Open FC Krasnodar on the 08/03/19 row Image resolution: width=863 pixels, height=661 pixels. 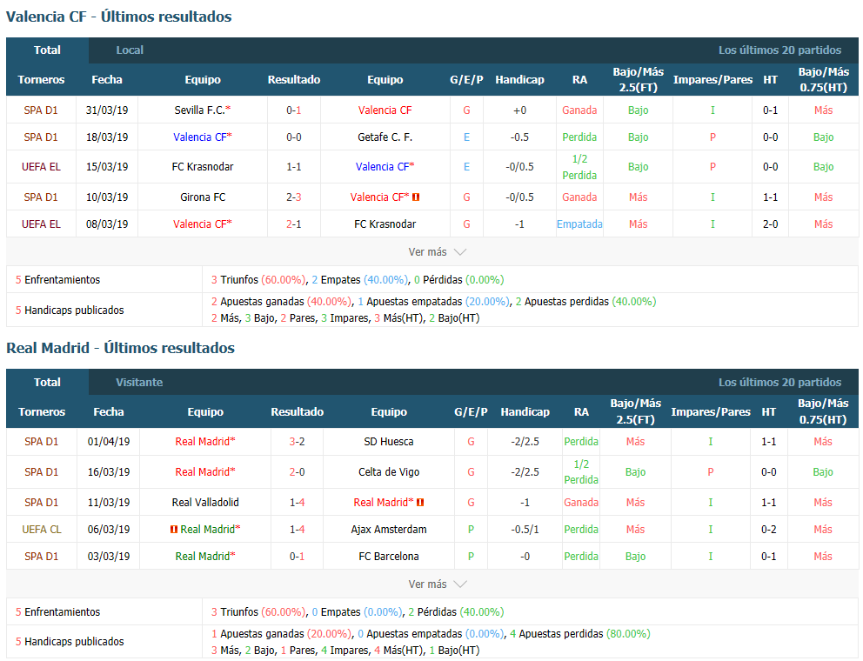385,224
